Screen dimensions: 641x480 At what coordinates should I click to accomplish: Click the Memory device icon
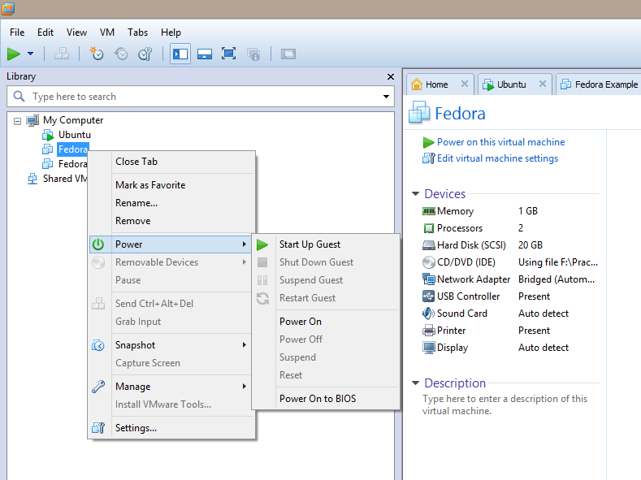click(428, 211)
